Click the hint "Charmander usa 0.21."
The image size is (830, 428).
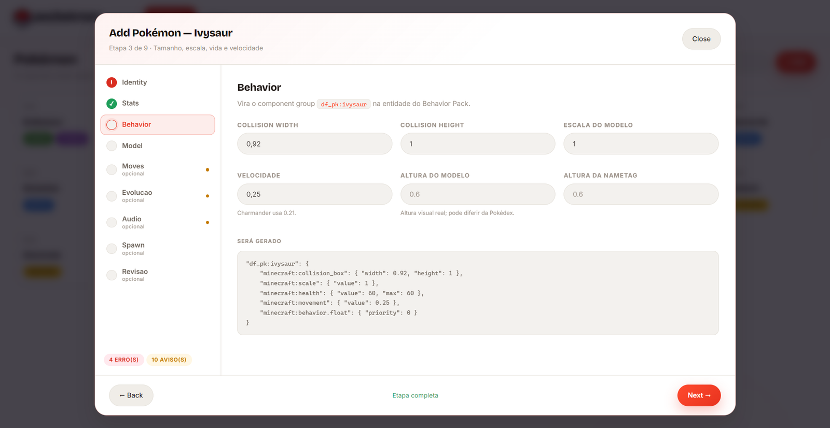click(267, 213)
